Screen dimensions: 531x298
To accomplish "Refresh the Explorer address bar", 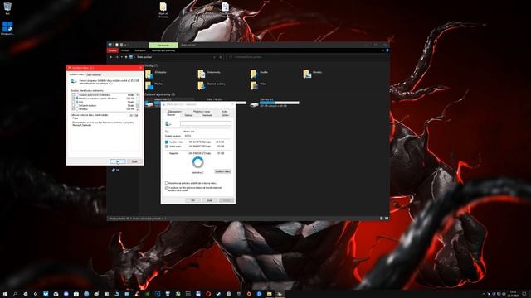I will click(x=221, y=57).
